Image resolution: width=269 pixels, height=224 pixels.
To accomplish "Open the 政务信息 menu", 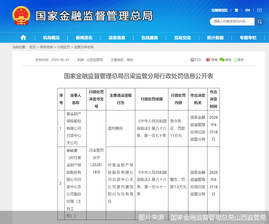I will point(117,38).
